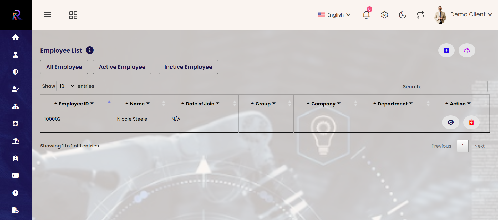Select the Active Employee tab
Image resolution: width=498 pixels, height=220 pixels.
[122, 67]
